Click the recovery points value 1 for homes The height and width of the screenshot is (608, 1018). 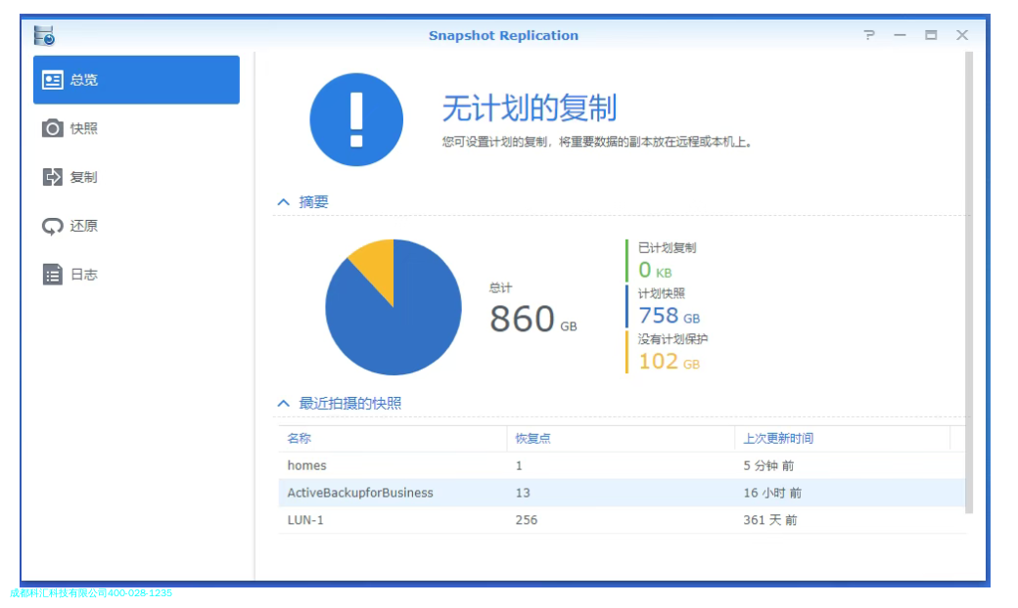[x=519, y=465]
